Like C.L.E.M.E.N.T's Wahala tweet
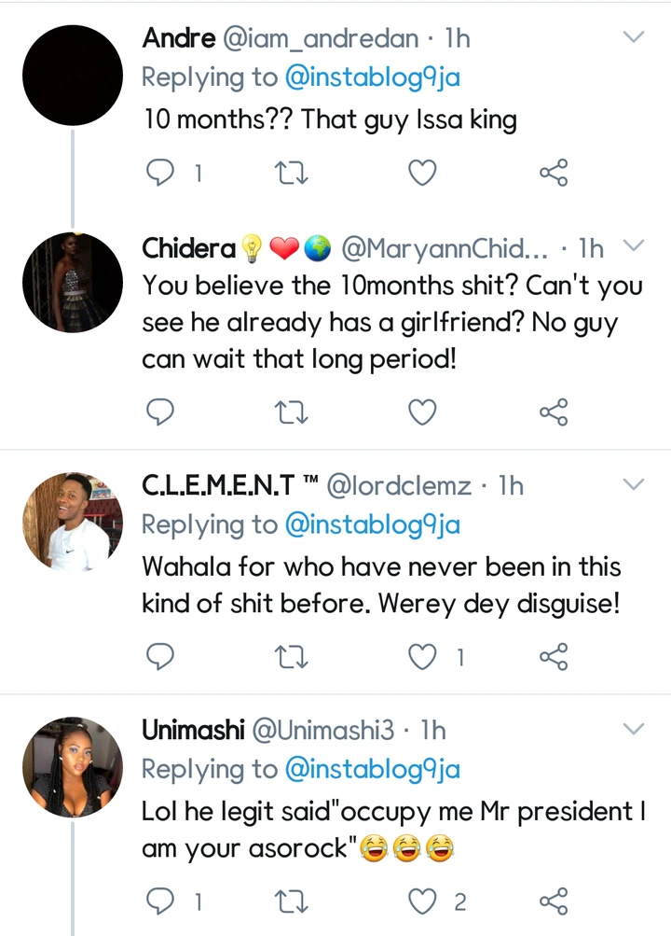Screen dimensions: 671x936 pyautogui.click(x=424, y=658)
